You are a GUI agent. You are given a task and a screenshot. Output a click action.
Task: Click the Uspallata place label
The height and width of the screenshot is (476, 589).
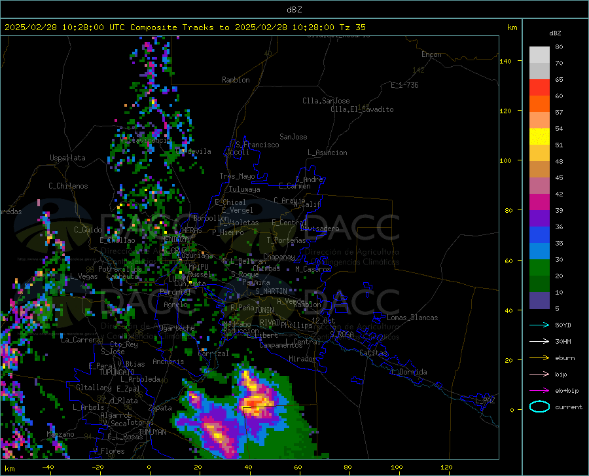pos(67,158)
